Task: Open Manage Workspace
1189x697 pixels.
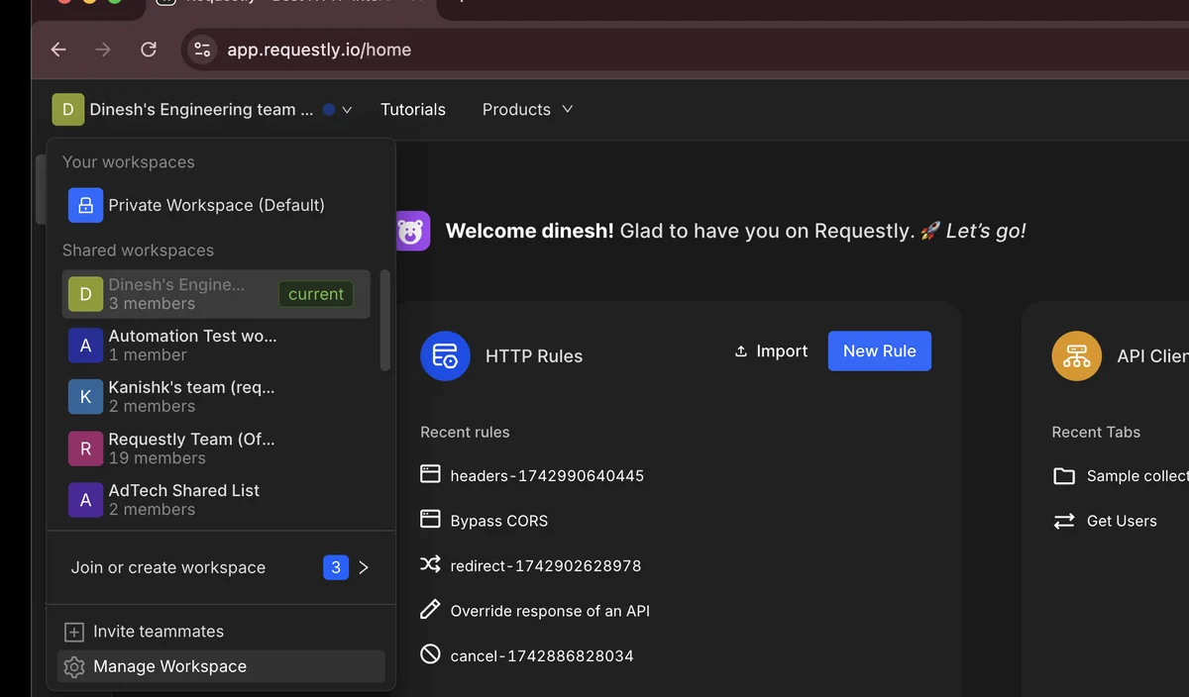Action: click(220, 666)
